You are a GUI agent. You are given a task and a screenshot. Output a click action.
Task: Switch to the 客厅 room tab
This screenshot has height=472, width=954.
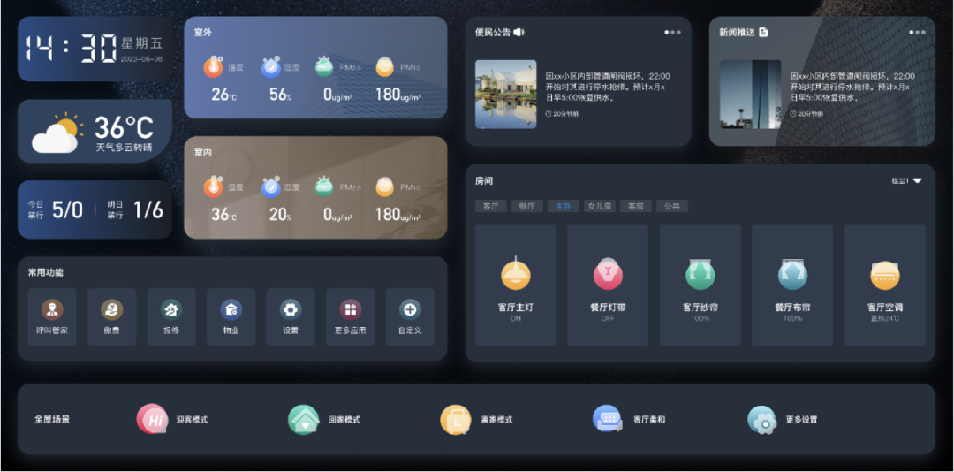pos(490,206)
